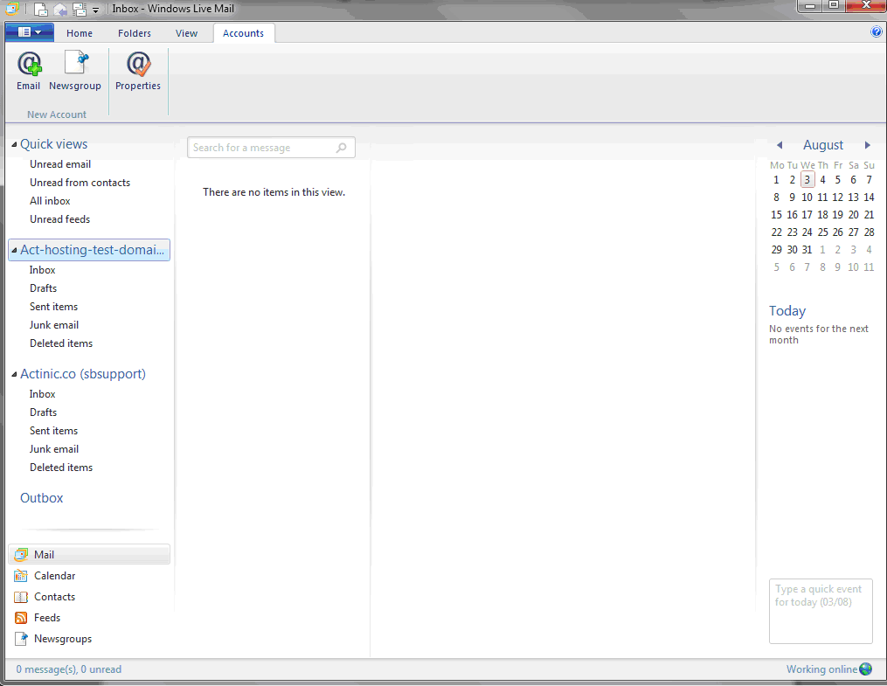Click the New message quick access icon
This screenshot has height=686, width=887.
tap(41, 10)
